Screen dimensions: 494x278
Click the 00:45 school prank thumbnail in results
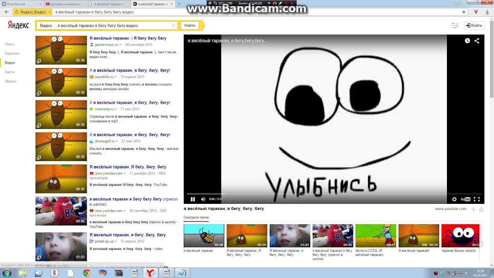[x=61, y=211]
